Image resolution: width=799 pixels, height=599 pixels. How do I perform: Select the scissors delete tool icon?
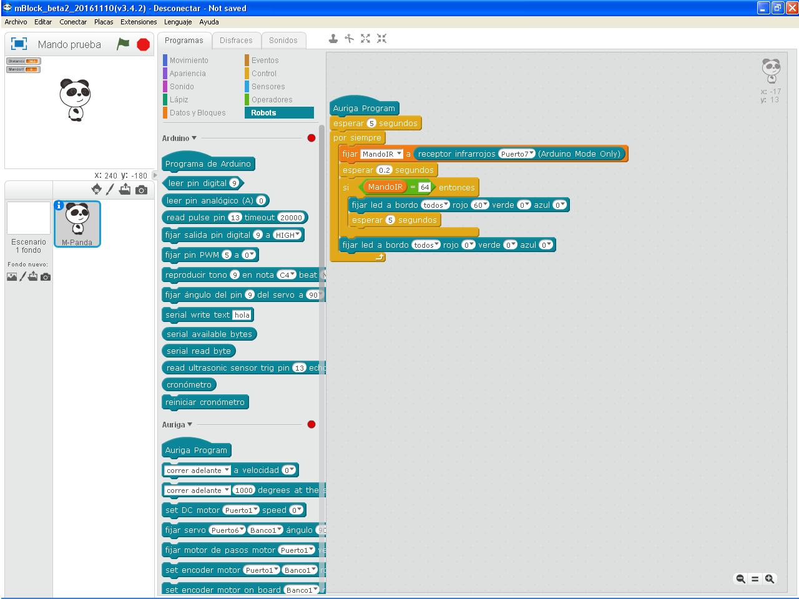350,39
